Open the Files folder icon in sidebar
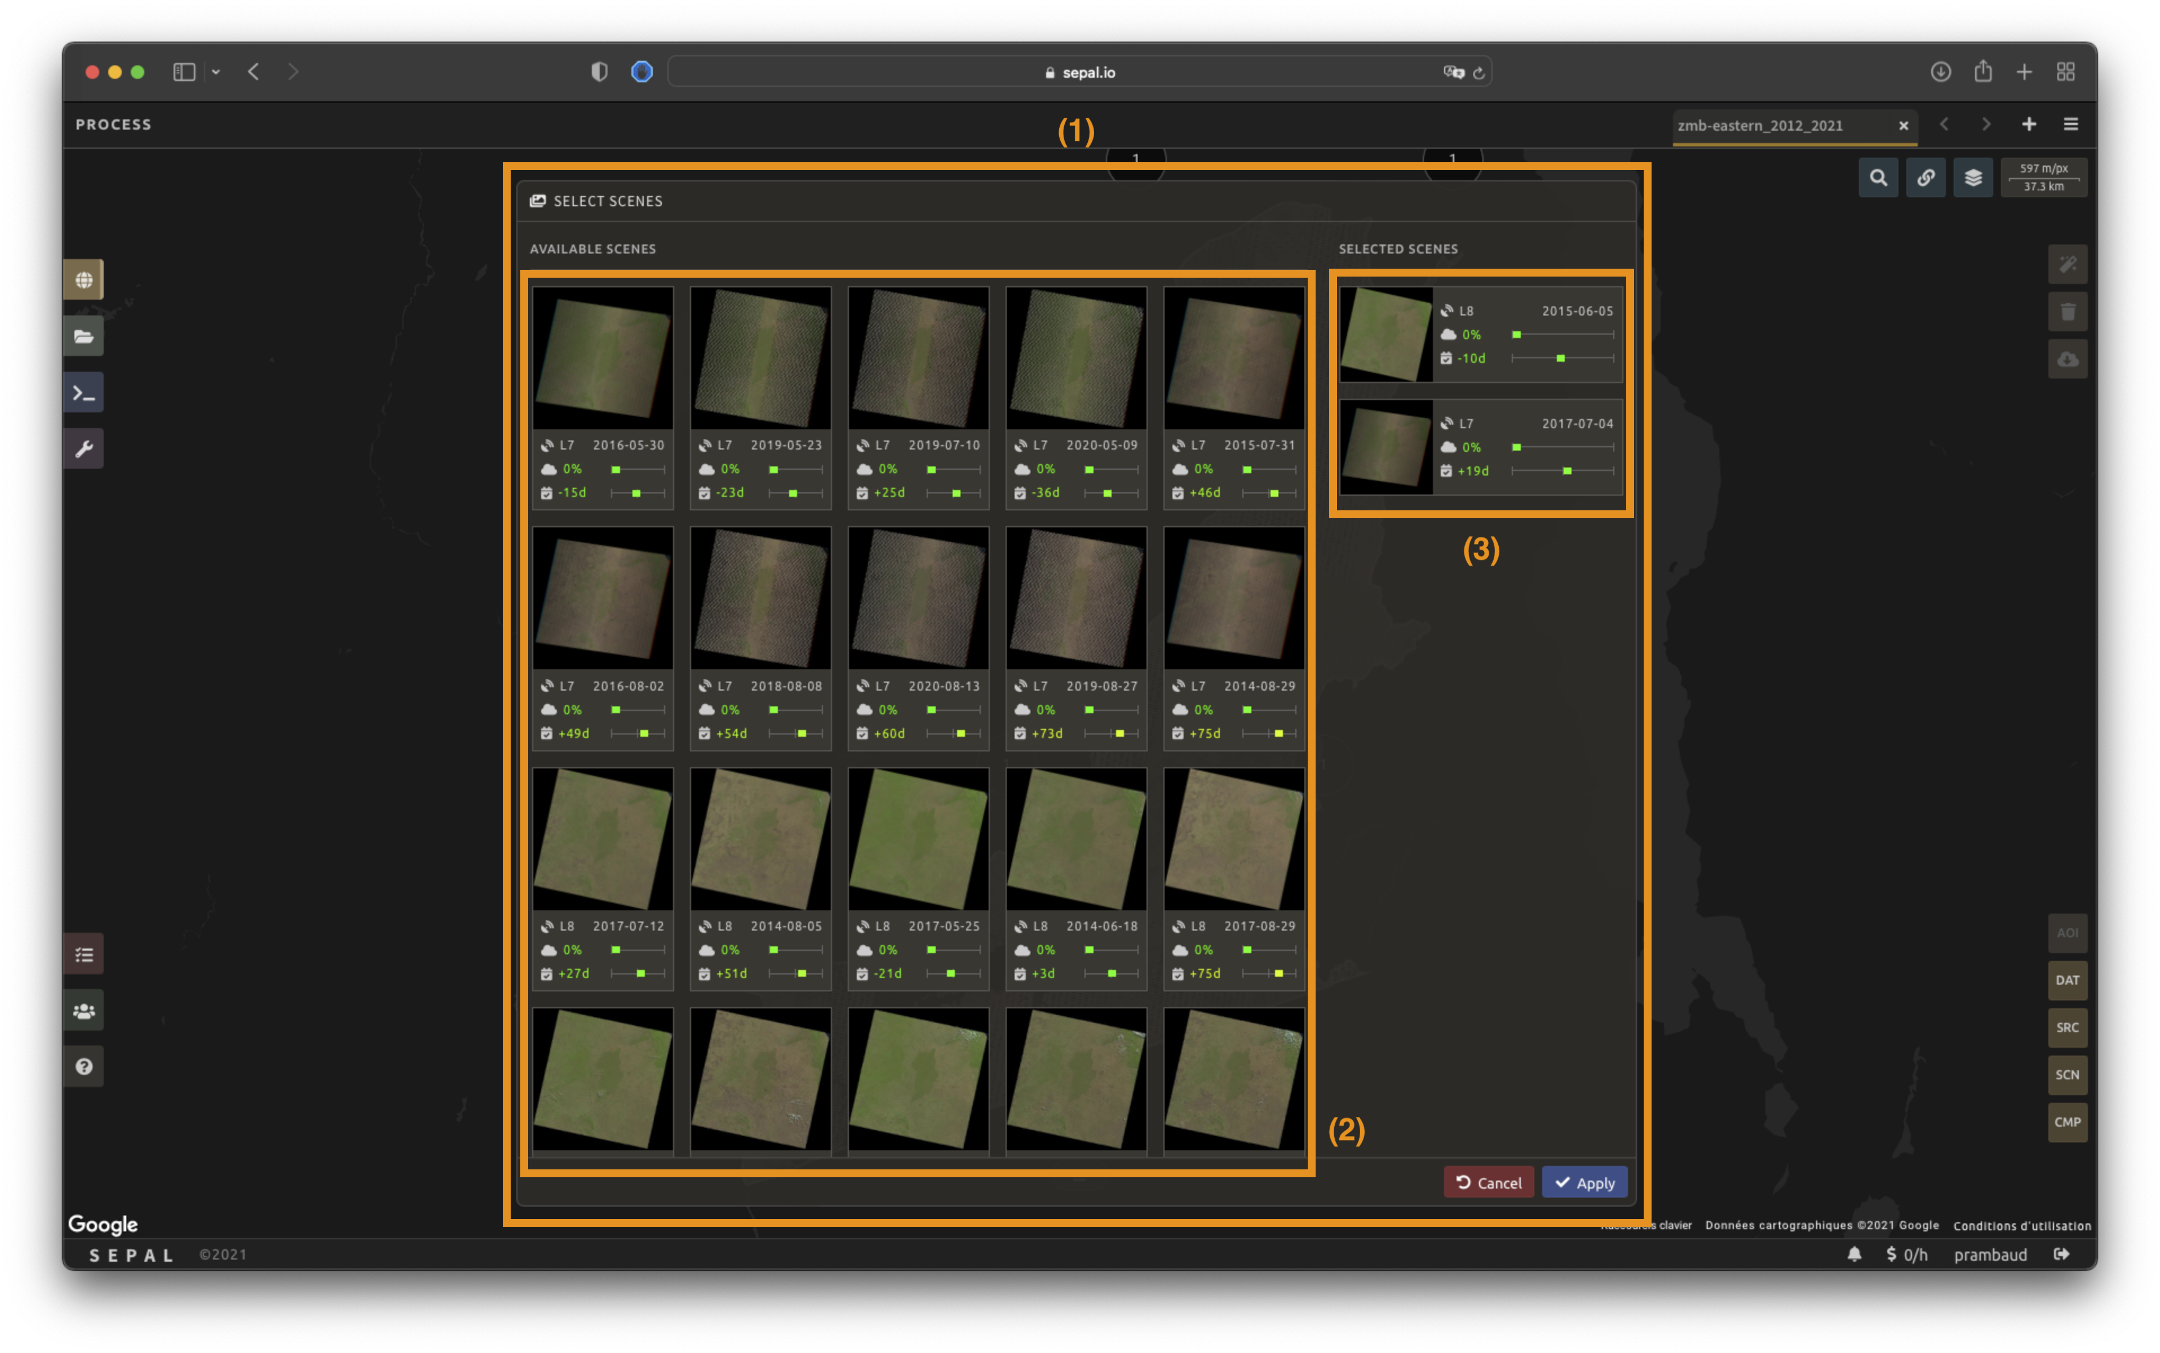This screenshot has width=2160, height=1353. 83,336
